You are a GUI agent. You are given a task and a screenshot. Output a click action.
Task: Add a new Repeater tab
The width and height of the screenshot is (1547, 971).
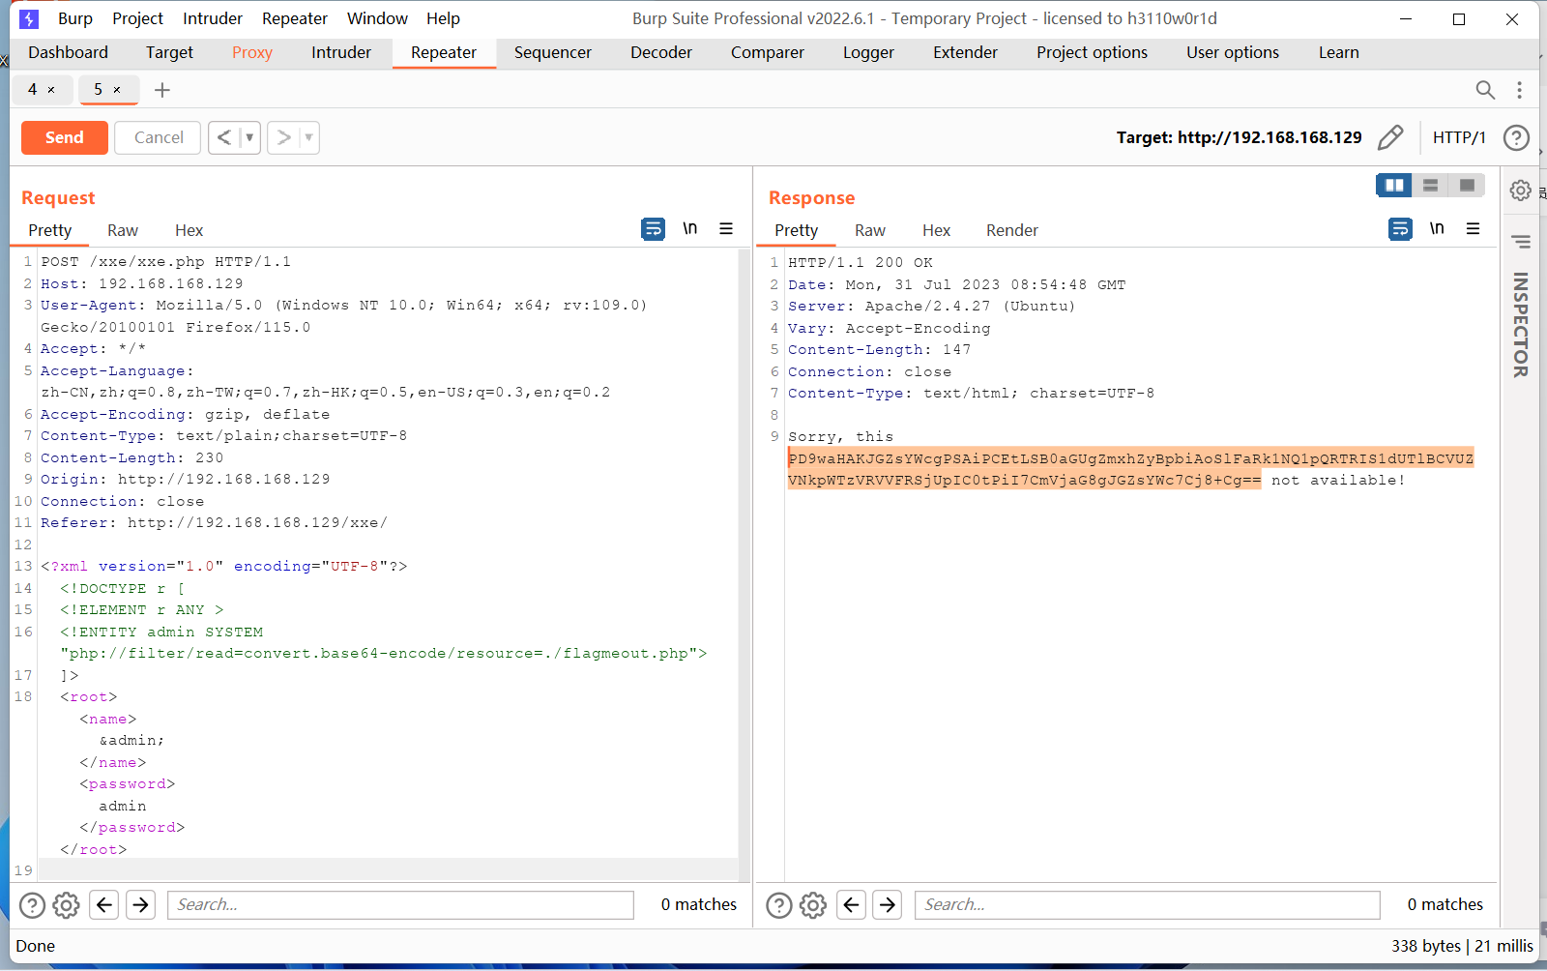[x=162, y=90]
